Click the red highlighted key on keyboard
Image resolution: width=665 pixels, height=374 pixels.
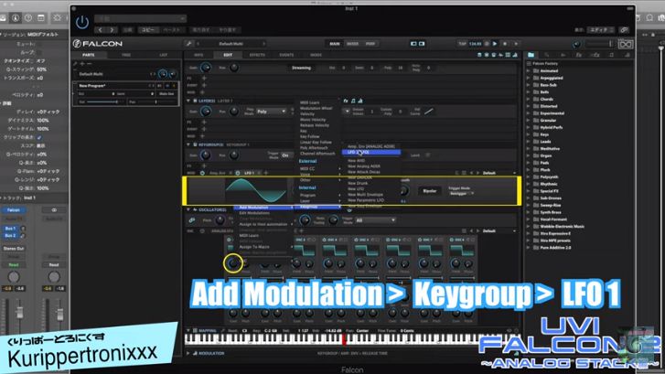pos(344,339)
